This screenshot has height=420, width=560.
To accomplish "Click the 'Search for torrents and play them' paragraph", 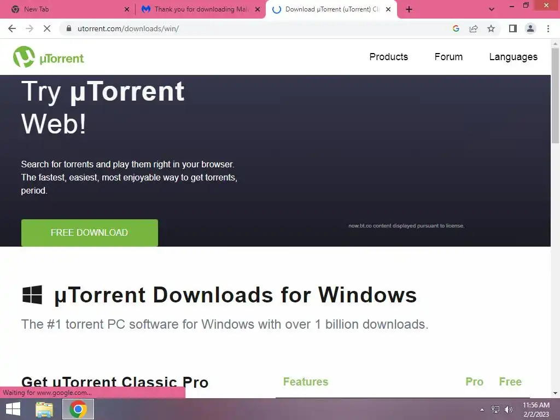I will (x=129, y=177).
